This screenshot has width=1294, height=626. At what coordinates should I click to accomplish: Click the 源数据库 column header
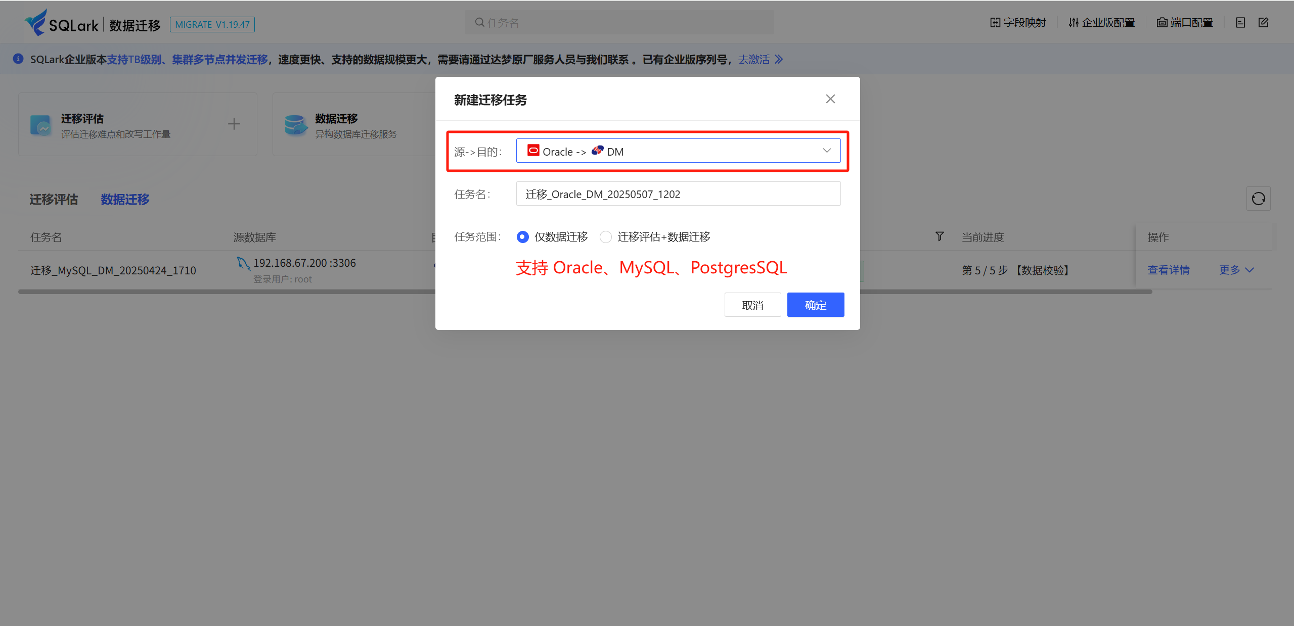pyautogui.click(x=255, y=237)
